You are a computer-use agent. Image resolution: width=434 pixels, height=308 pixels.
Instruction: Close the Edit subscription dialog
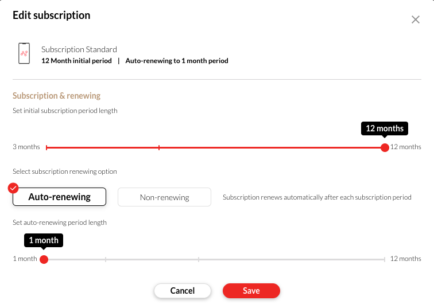(416, 20)
